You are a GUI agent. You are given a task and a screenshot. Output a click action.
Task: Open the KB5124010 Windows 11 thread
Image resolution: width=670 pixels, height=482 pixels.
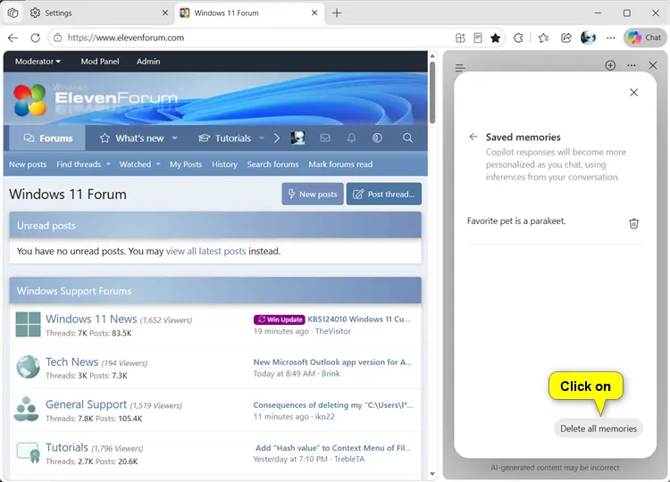click(x=358, y=320)
